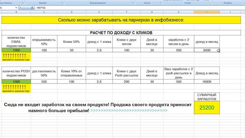Select the 'достаялемость 50%' header cell
The image size is (245, 138).
pyautogui.click(x=44, y=73)
